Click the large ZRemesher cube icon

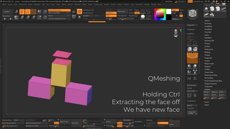point(193,14)
